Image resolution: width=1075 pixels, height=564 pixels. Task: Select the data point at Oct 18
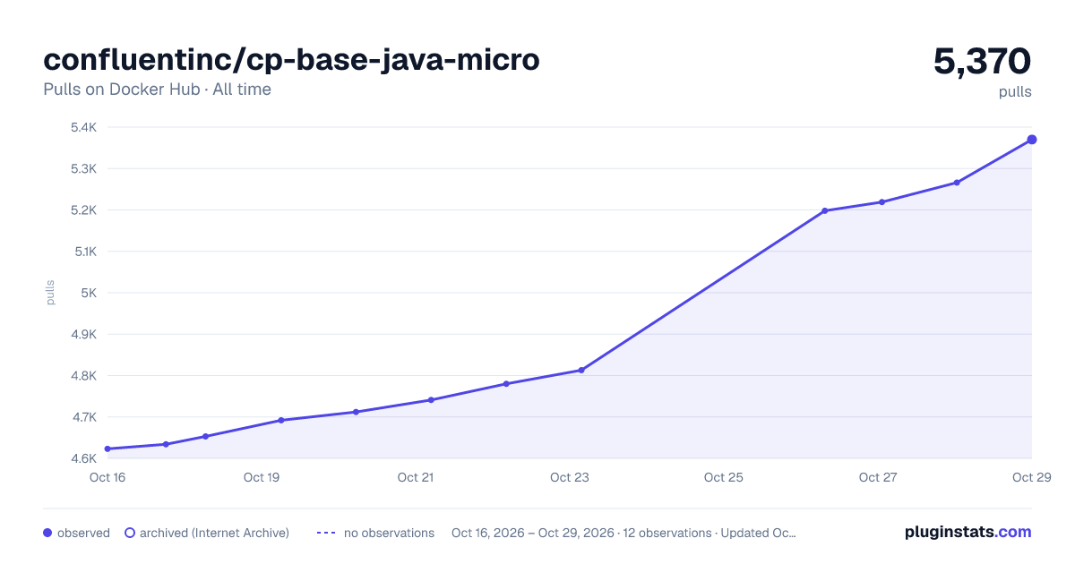click(205, 436)
